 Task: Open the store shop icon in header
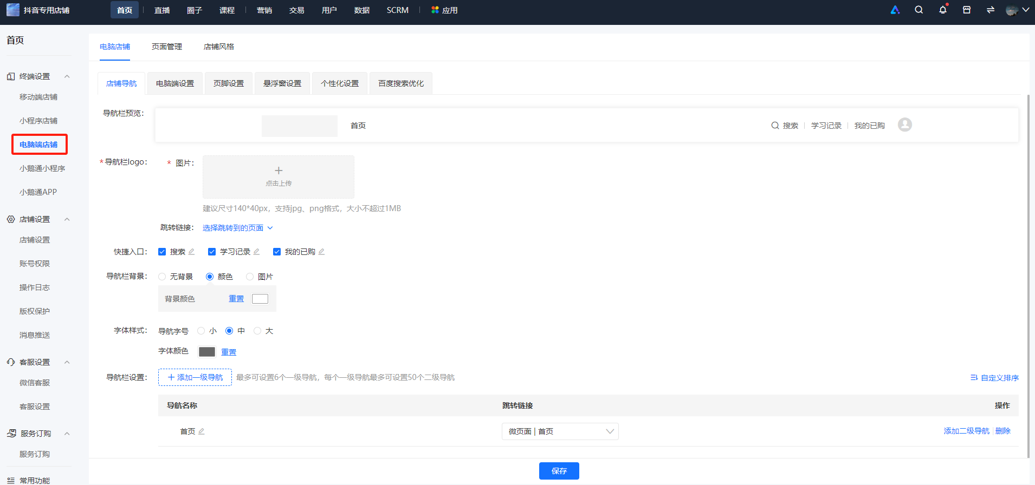click(x=967, y=10)
